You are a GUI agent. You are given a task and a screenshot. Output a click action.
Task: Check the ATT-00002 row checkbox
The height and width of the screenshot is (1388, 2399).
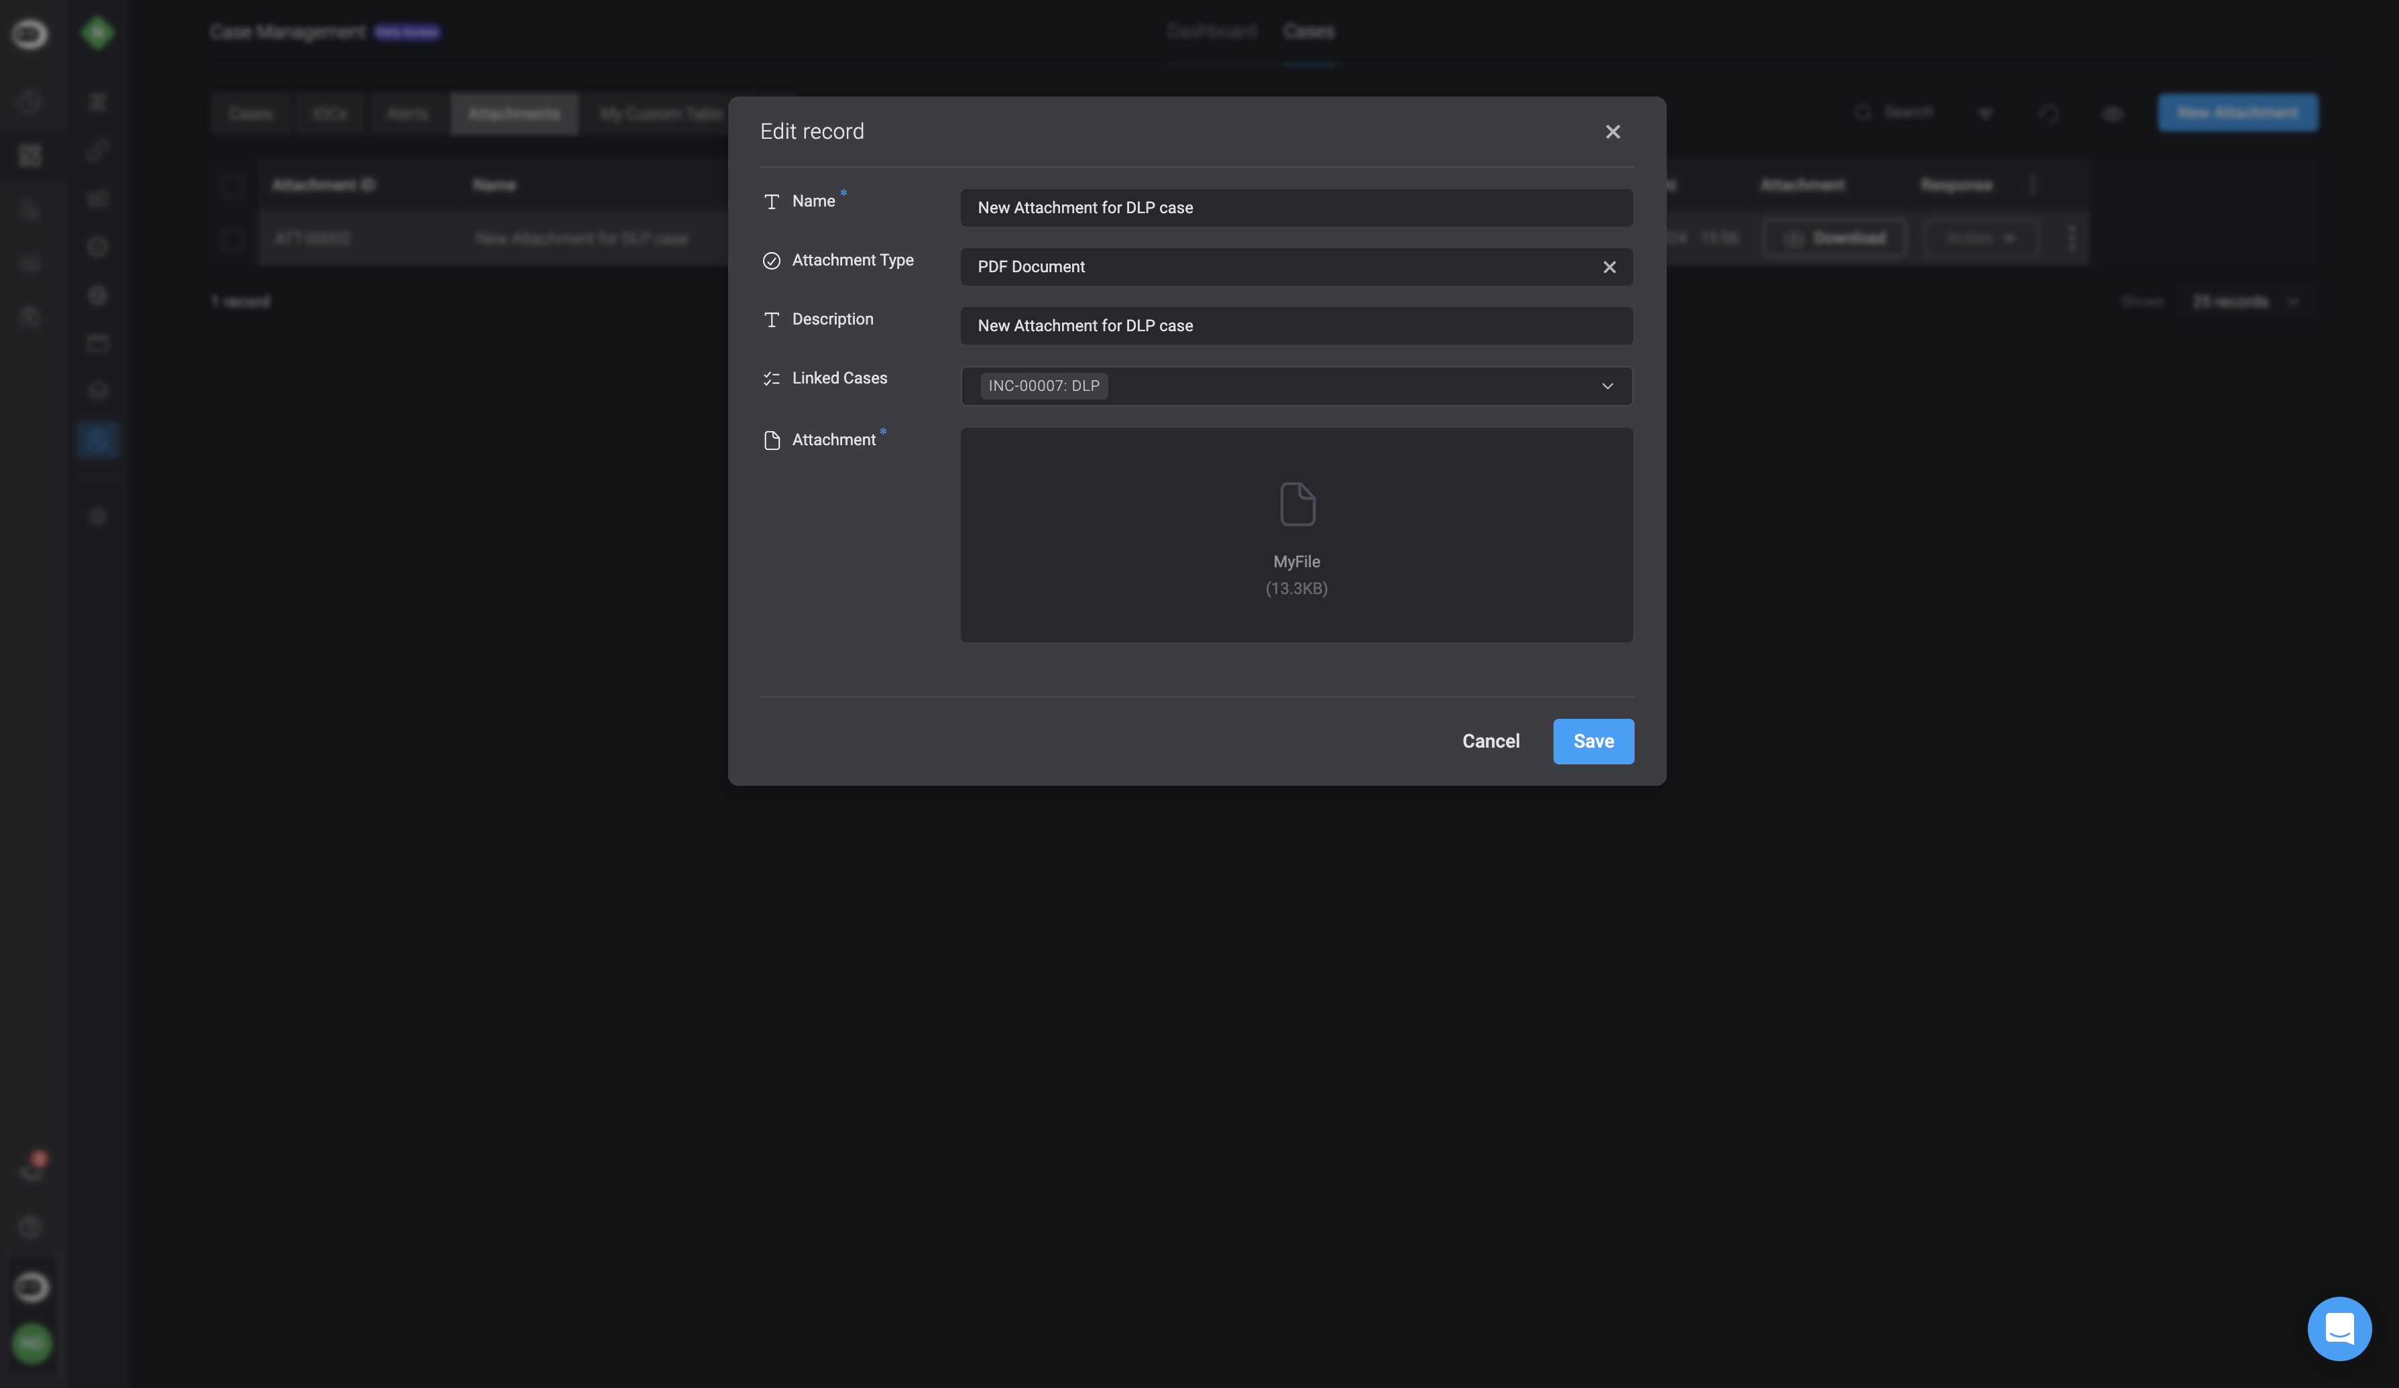[232, 239]
